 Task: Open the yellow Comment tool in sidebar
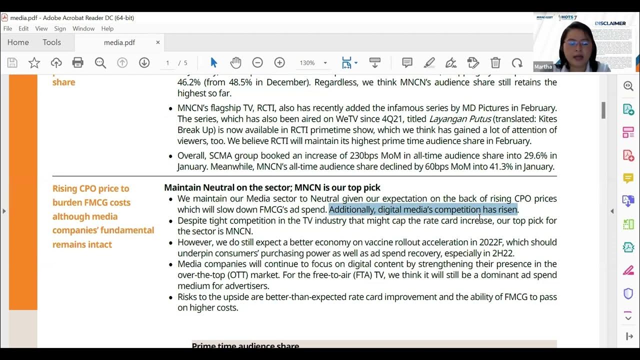[x=628, y=178]
